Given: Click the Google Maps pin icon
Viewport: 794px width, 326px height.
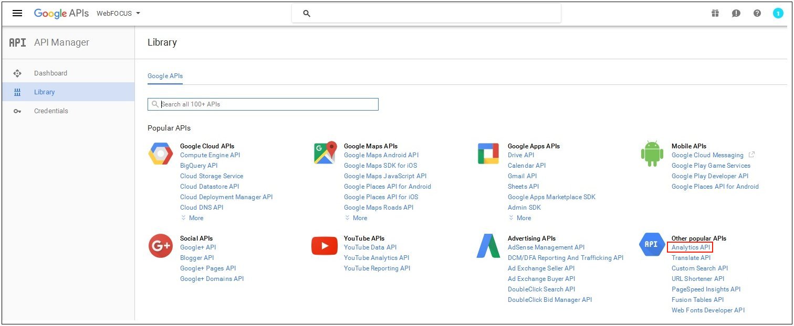Looking at the screenshot, I should click(x=325, y=153).
